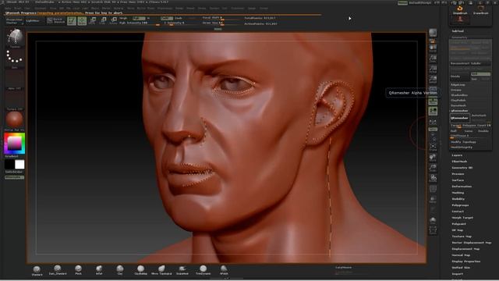Click Reconstruct Subdiv button
Viewport: 499px width, 281px height.
470,63
